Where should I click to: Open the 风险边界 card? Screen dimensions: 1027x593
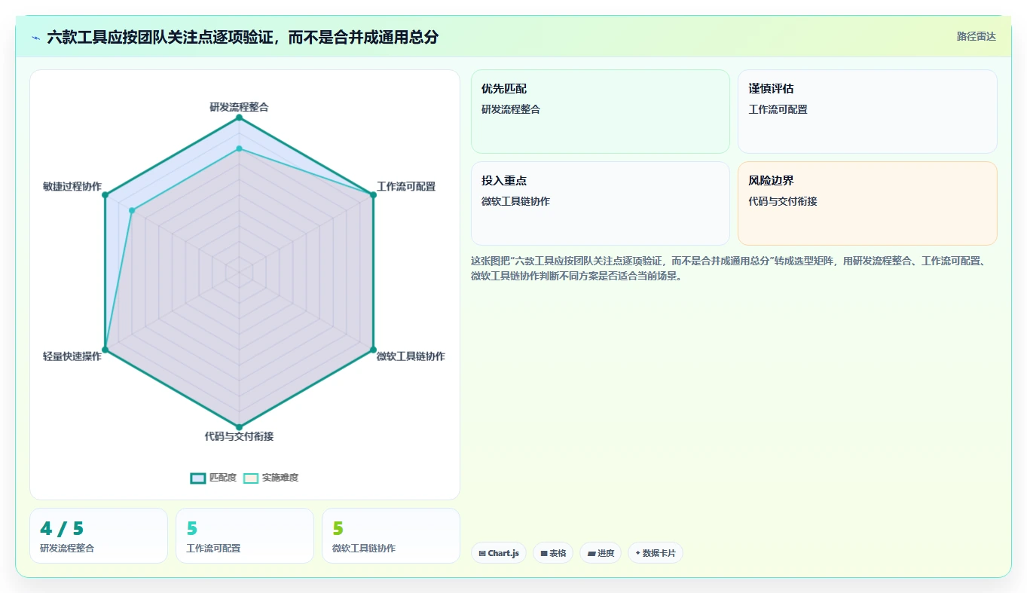point(867,203)
